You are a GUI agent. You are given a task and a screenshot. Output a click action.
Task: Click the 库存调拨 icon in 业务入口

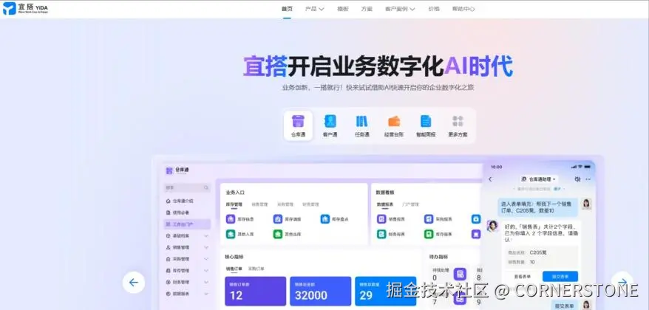point(278,219)
